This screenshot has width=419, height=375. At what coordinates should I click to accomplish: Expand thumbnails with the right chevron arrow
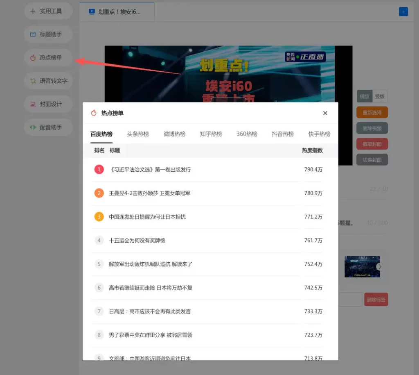(379, 266)
